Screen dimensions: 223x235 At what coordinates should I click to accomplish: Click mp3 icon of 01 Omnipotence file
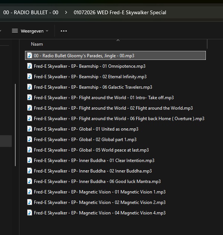pos(29,66)
